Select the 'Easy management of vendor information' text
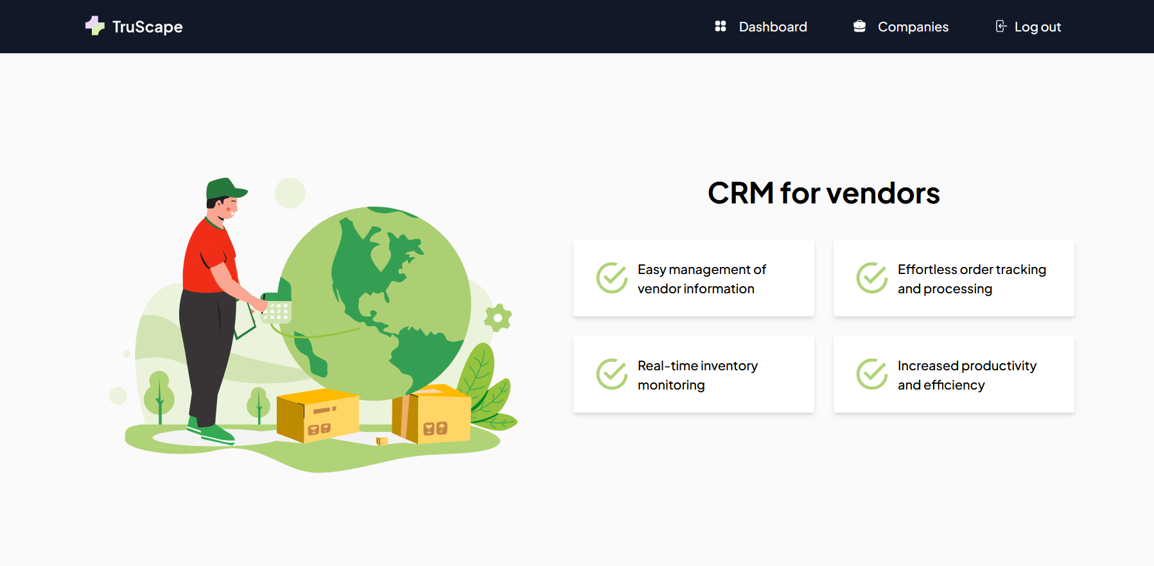The height and width of the screenshot is (566, 1154). (x=701, y=279)
